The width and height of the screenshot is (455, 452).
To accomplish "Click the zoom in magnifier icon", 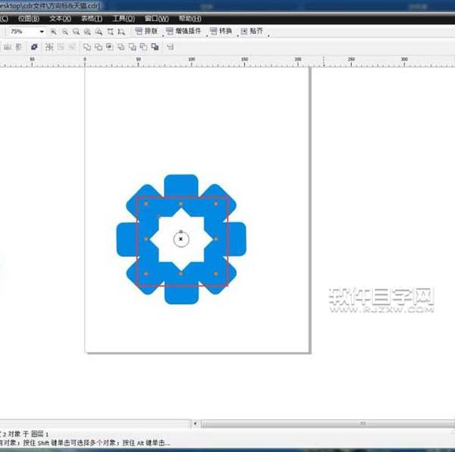I will tap(54, 32).
